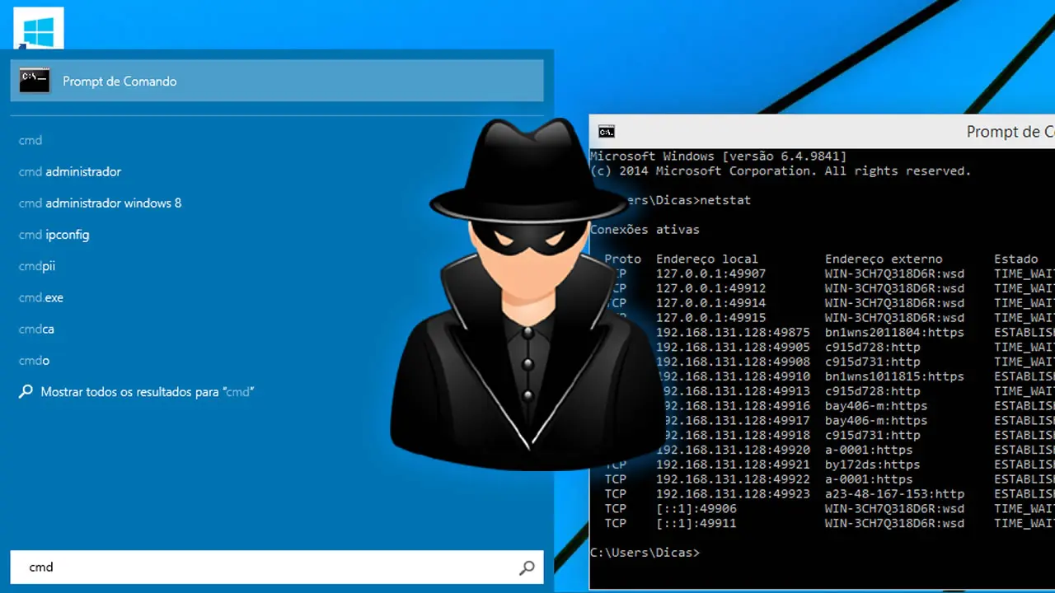Click the Microsoft Corporation copyright line
Viewport: 1055px width, 593px height.
781,171
